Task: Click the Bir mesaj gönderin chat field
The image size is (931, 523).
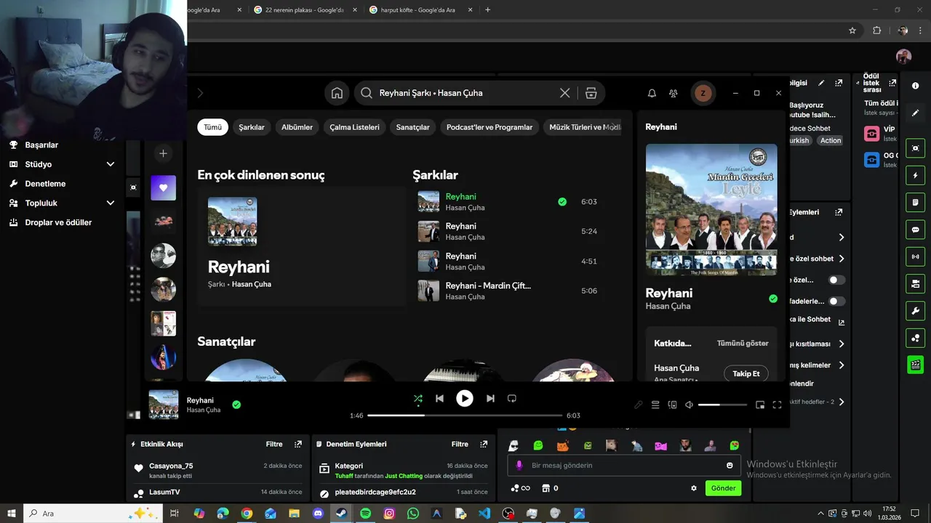Action: click(624, 466)
